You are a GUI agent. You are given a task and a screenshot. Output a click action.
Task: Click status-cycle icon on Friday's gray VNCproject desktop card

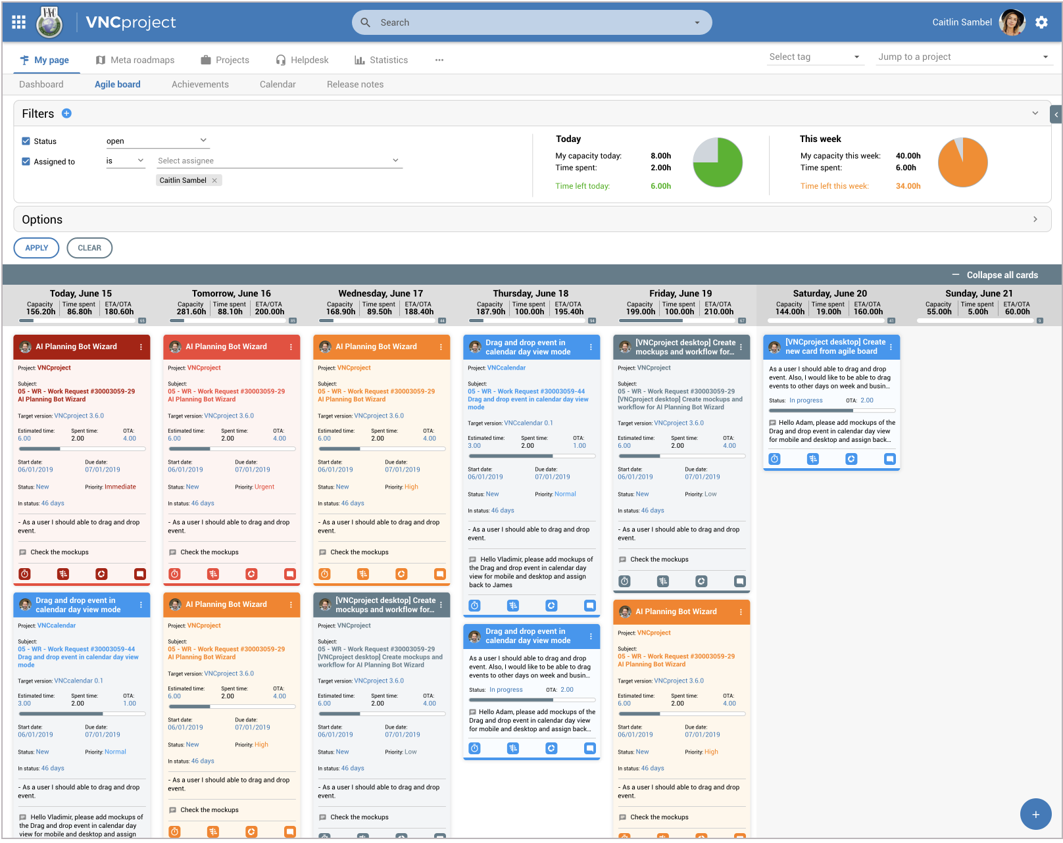pos(701,581)
